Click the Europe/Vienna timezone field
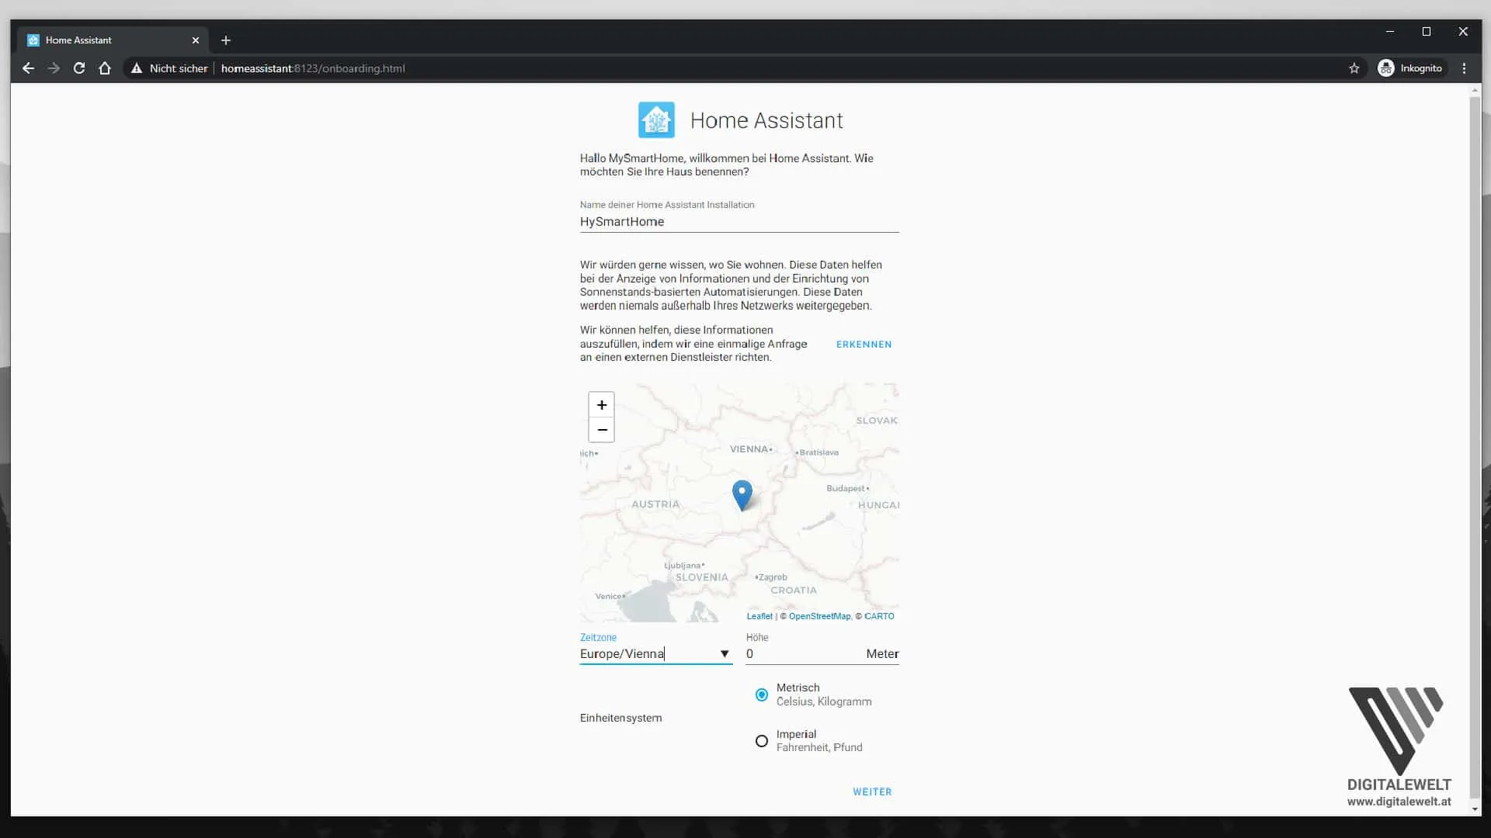The height and width of the screenshot is (838, 1491). 656,654
